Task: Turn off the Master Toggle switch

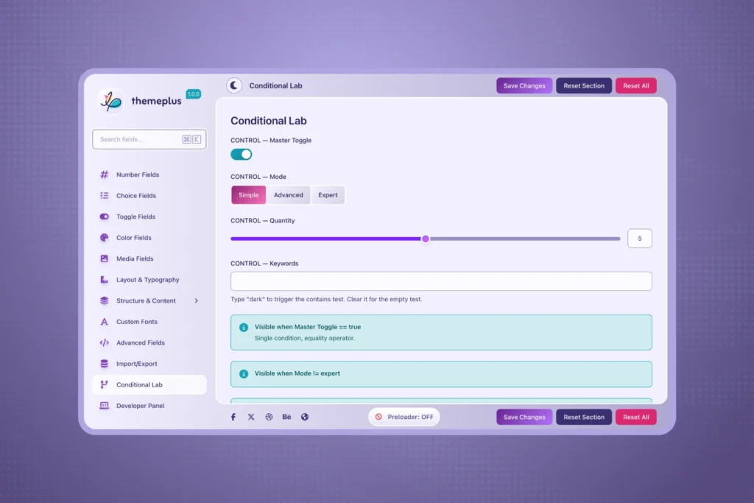Action: 242,155
